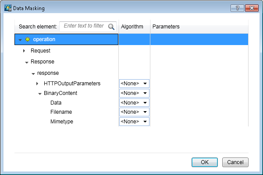Viewport: 263px width, 175px height.
Task: Click the Data Masking title bar icon
Action: 7,8
